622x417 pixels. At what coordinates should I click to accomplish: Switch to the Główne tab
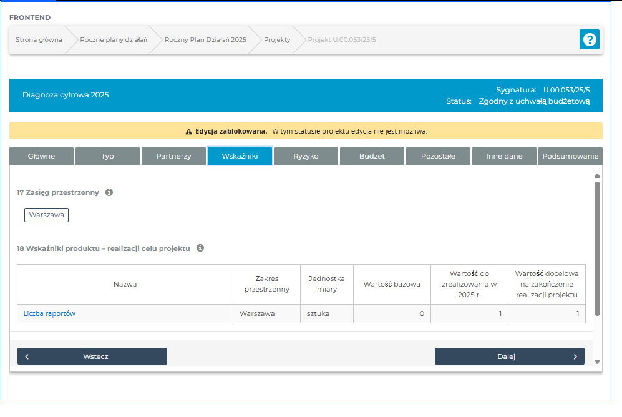42,156
